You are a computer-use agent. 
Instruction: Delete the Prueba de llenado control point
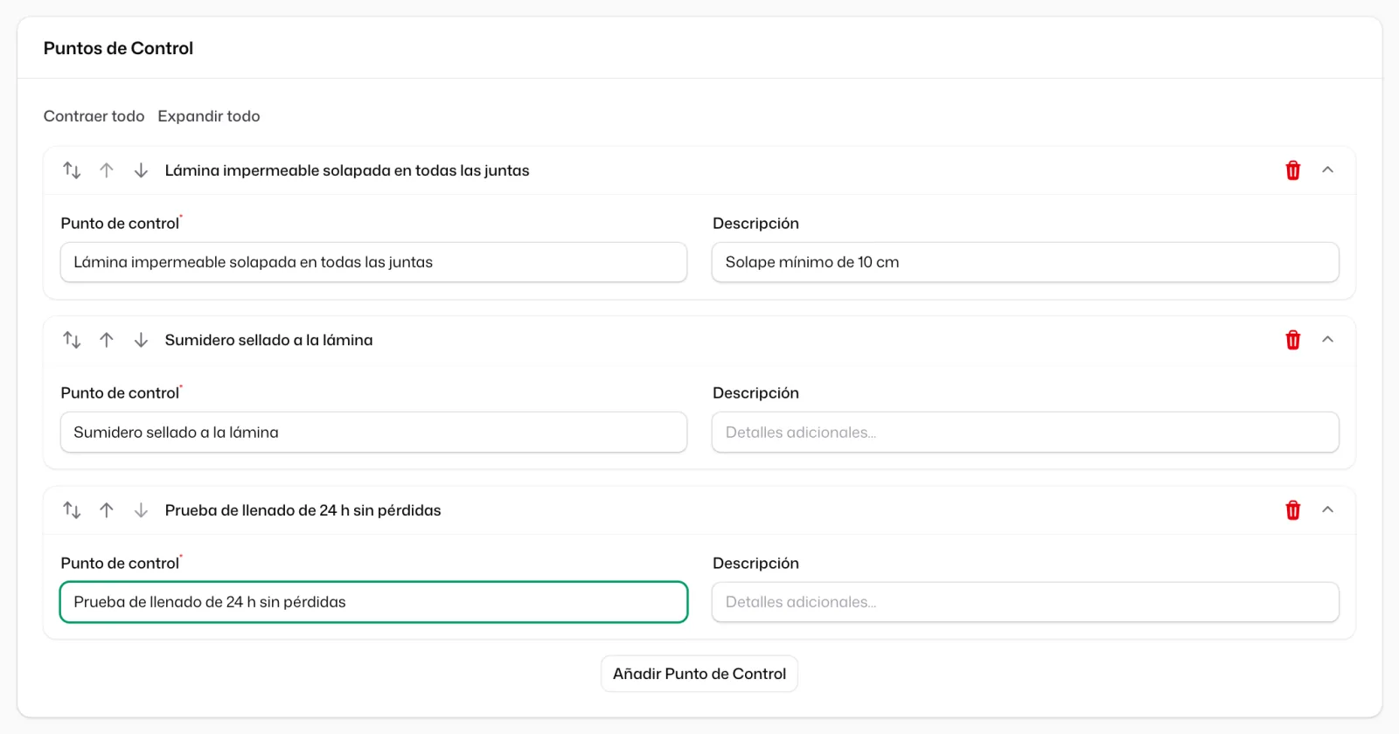tap(1293, 510)
